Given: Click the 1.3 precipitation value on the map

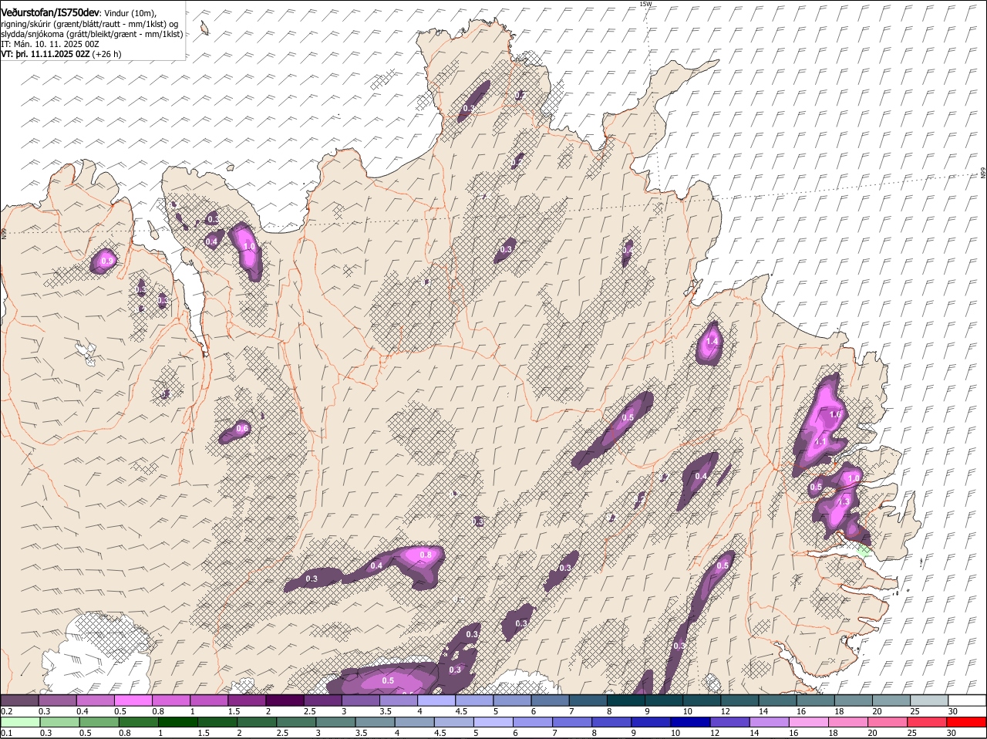Looking at the screenshot, I should (x=843, y=501).
